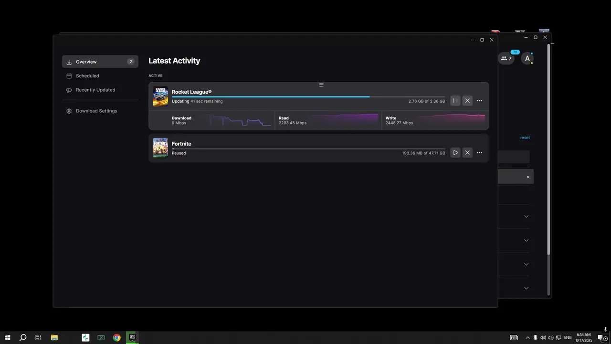The height and width of the screenshot is (344, 611).
Task: Click the Download Settings gear icon
Action: [69, 111]
